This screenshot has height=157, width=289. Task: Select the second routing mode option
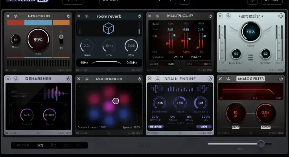coord(53,145)
